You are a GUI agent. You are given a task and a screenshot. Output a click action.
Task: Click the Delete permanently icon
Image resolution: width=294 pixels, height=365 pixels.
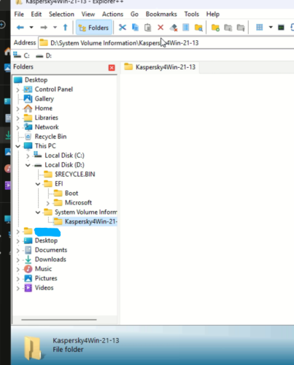pos(174,28)
